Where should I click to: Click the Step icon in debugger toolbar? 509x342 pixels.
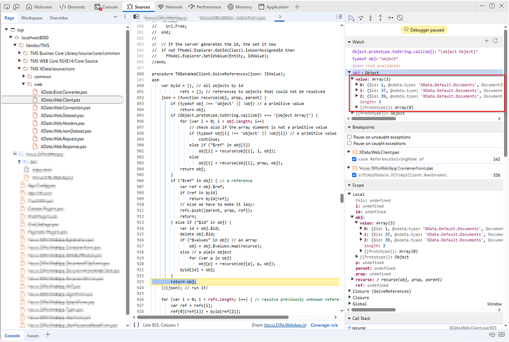pos(390,18)
